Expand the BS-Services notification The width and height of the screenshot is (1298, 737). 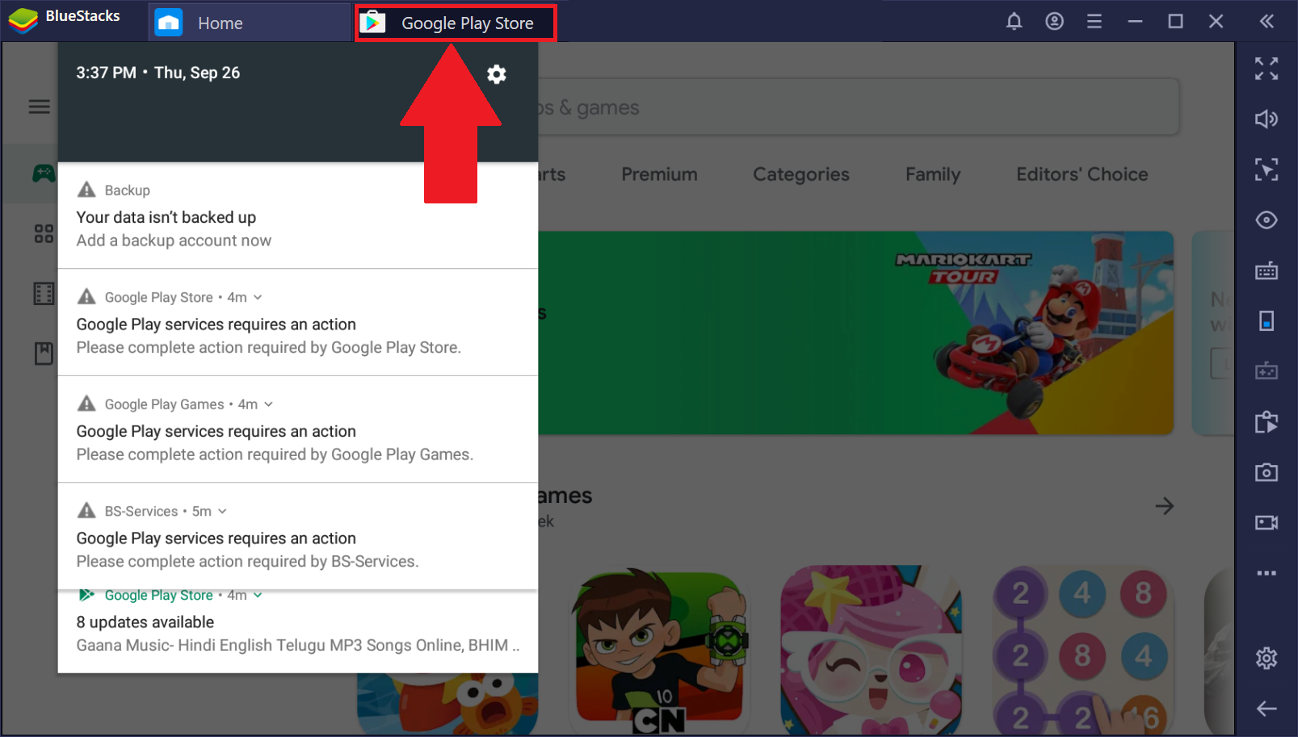tap(222, 512)
